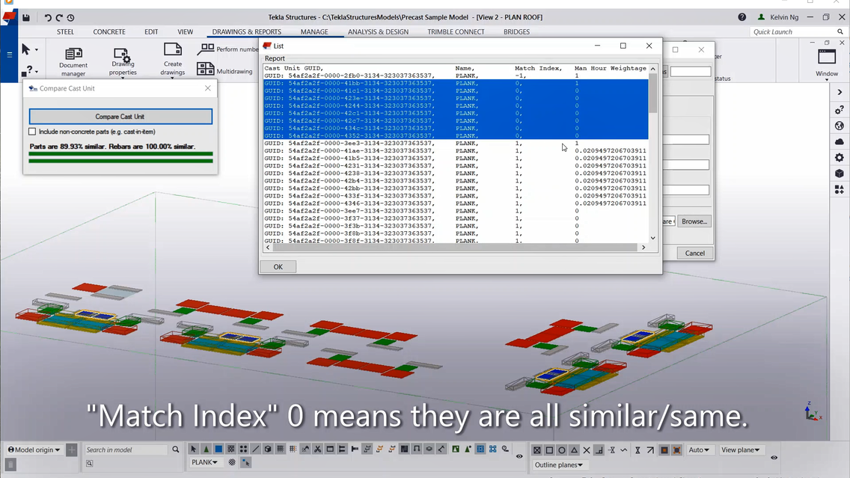Open Drawing properties
The height and width of the screenshot is (478, 850).
pos(123,62)
